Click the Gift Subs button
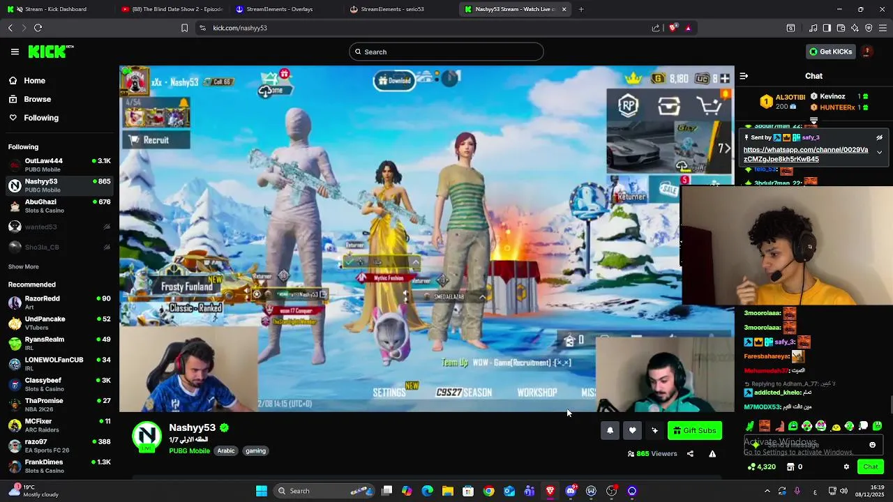 (x=694, y=430)
